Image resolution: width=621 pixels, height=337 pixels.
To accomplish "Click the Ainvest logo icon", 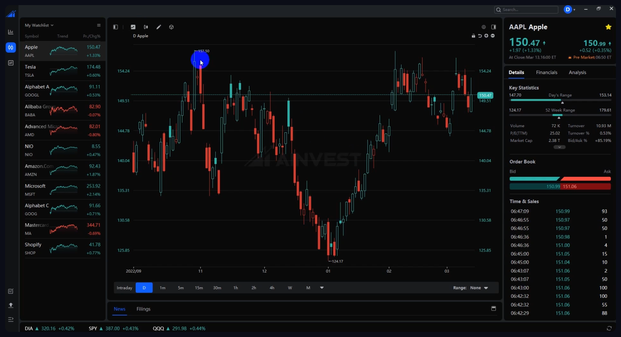I will point(11,14).
